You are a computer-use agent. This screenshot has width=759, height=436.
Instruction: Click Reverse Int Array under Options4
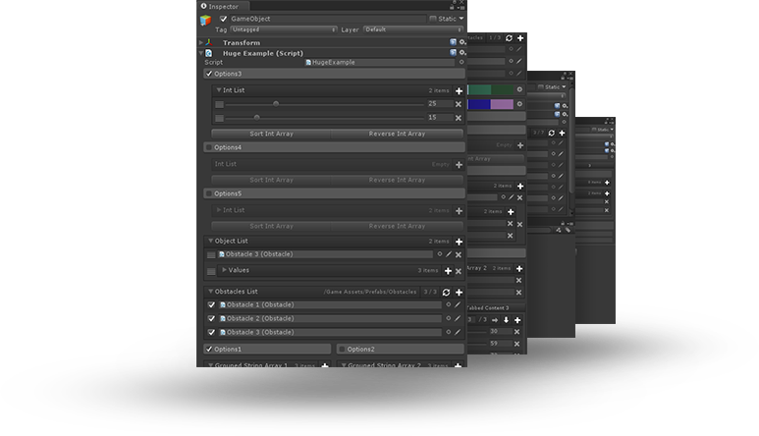click(397, 180)
